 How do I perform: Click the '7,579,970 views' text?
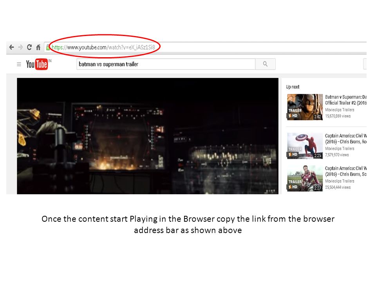pyautogui.click(x=337, y=155)
